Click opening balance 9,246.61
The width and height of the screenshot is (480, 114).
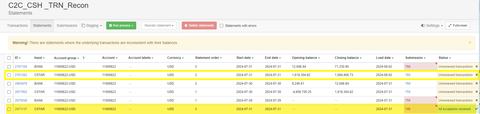pyautogui.click(x=298, y=84)
